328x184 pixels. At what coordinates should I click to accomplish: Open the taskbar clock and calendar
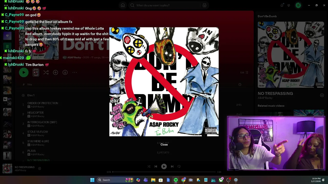tap(316, 180)
